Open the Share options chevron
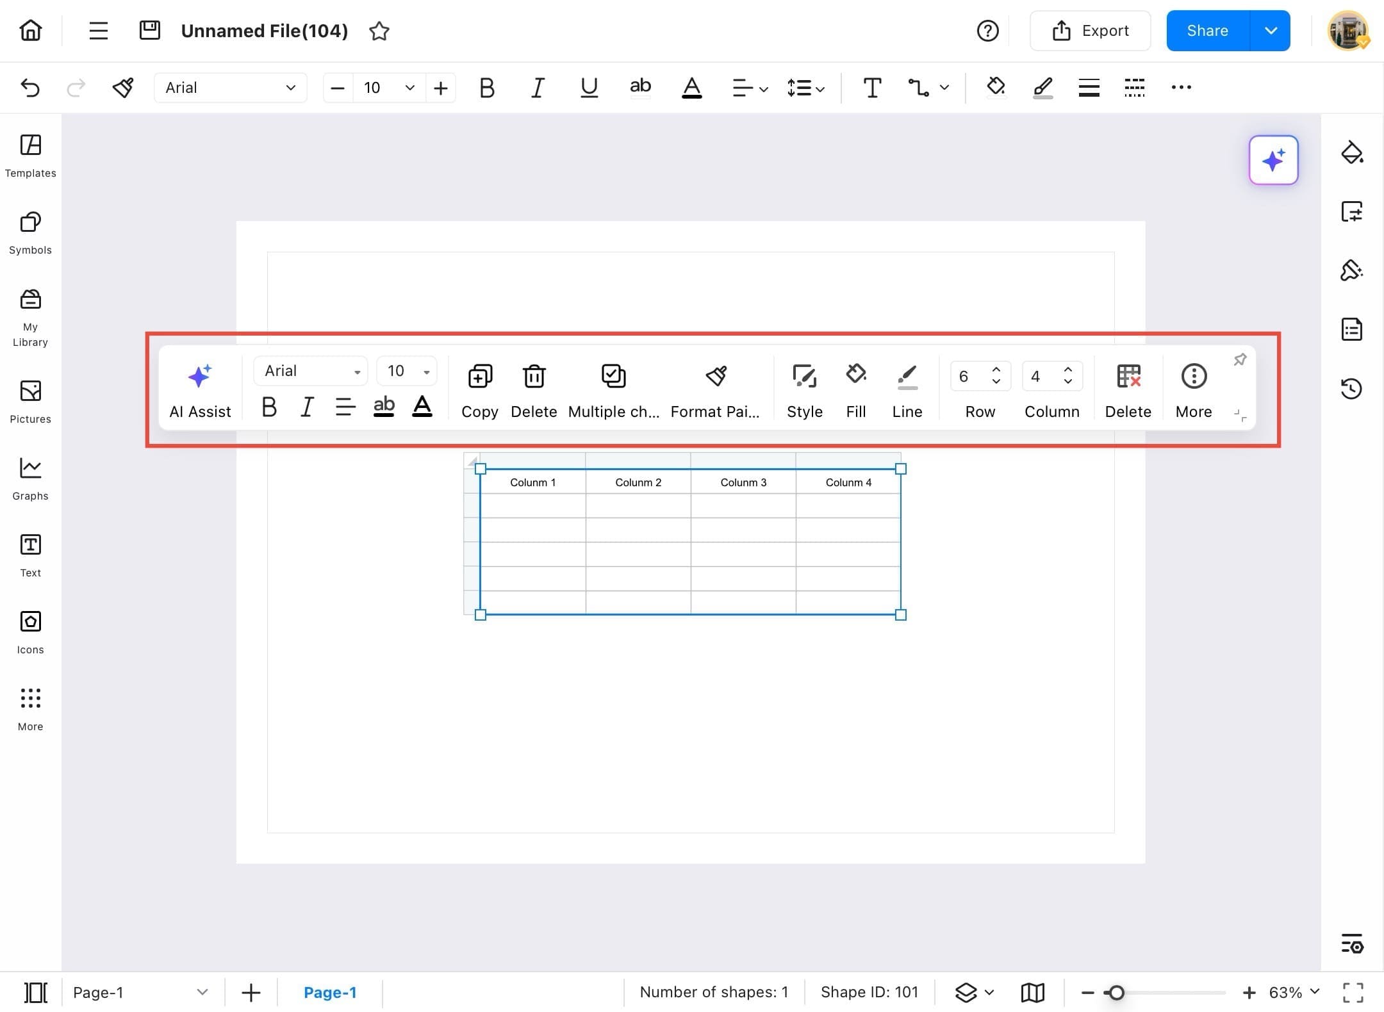 click(x=1271, y=30)
